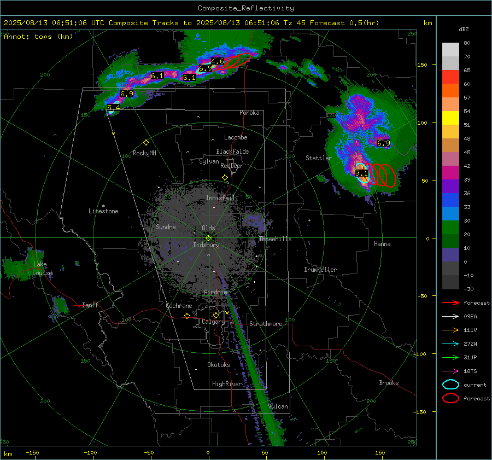Click the Lacombe map label
The image size is (492, 460).
pos(236,137)
